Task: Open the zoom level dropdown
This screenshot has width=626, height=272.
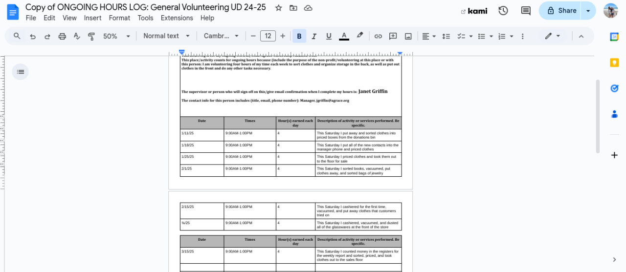Action: point(117,36)
